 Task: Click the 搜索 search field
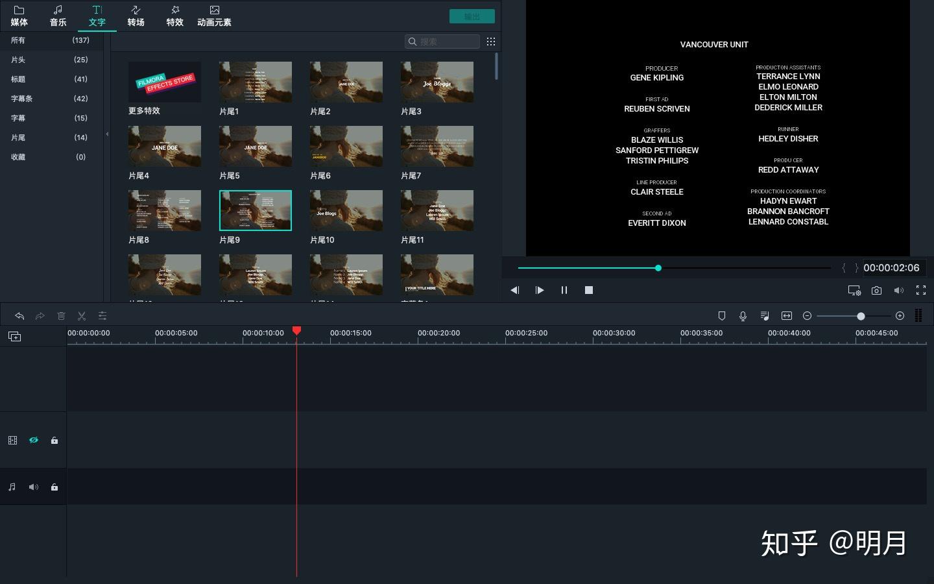[x=442, y=42]
